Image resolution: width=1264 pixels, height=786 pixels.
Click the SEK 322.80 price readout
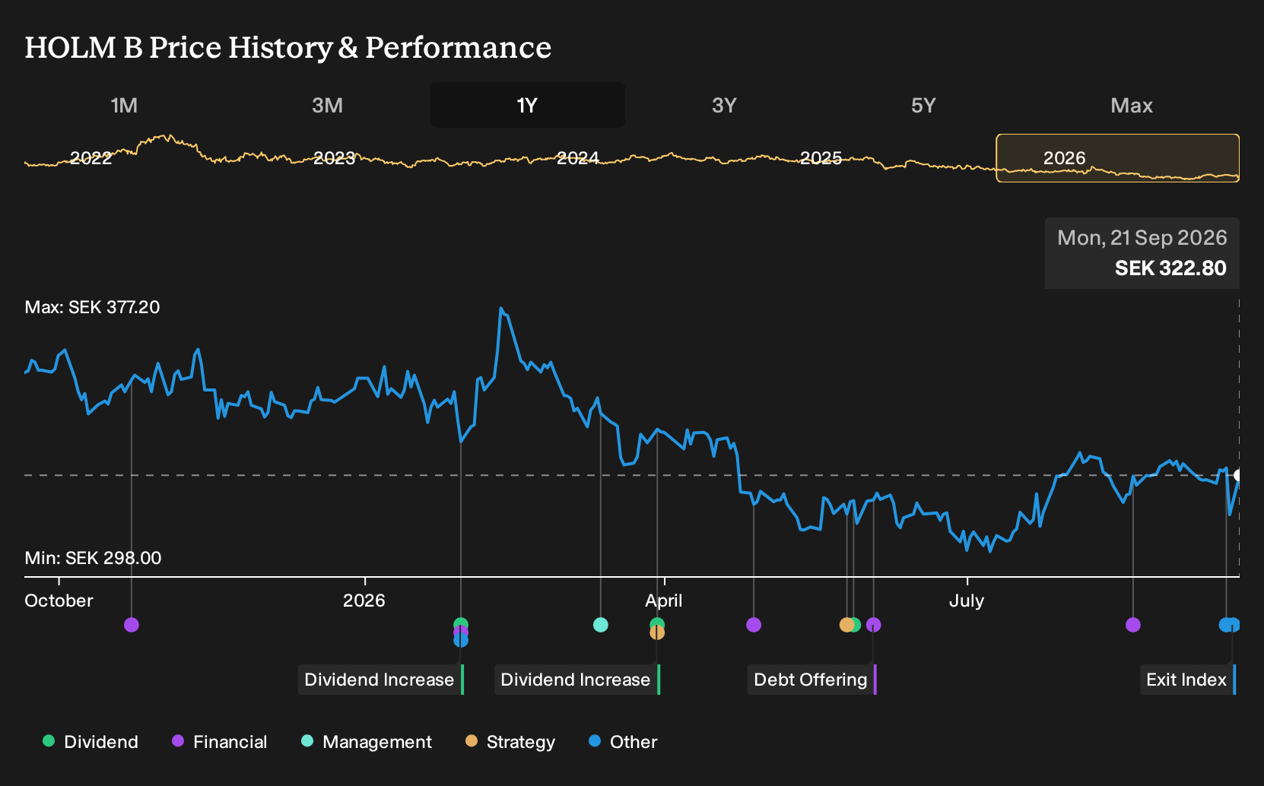click(x=1170, y=268)
